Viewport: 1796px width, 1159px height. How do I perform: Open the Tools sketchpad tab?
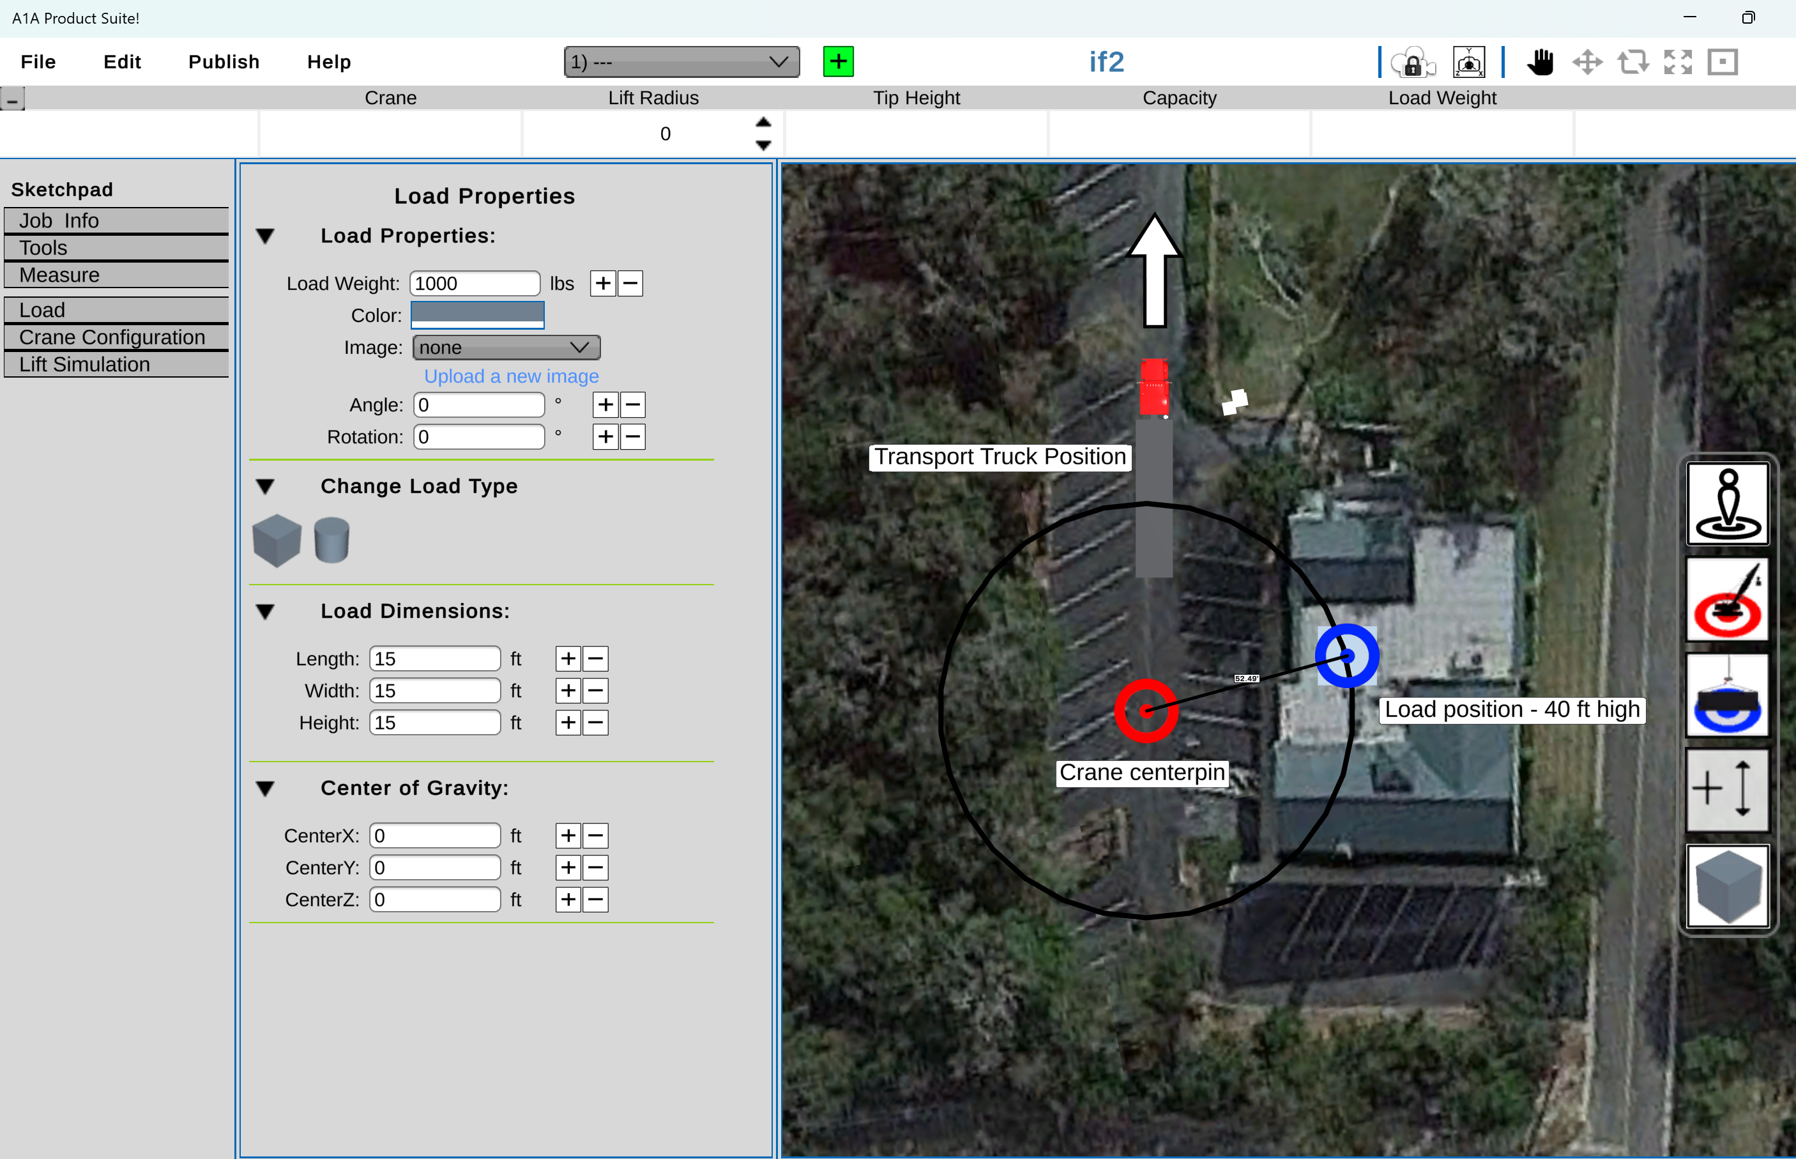coord(117,248)
